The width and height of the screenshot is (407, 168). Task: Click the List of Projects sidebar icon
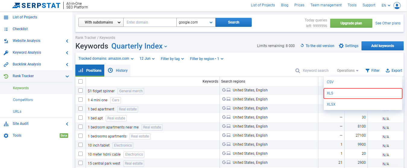[x=6, y=17]
